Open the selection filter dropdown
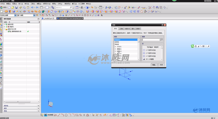 click(15, 15)
